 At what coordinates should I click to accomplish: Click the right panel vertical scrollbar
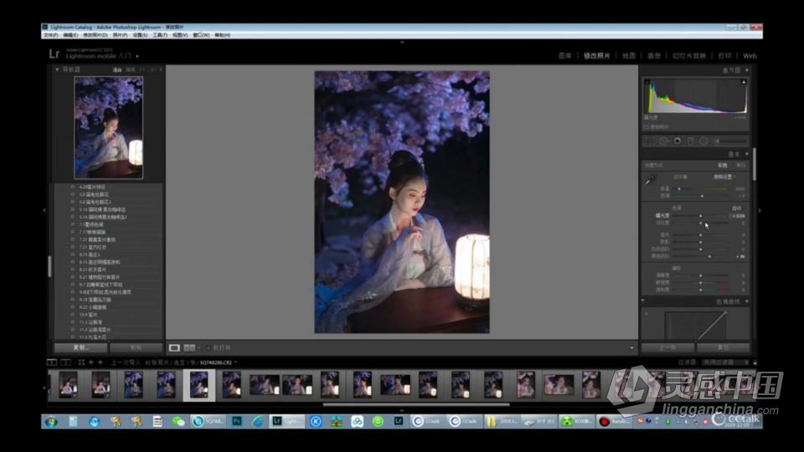755,164
